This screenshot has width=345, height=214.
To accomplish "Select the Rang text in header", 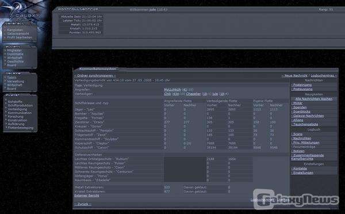I will pyautogui.click(x=326, y=9).
